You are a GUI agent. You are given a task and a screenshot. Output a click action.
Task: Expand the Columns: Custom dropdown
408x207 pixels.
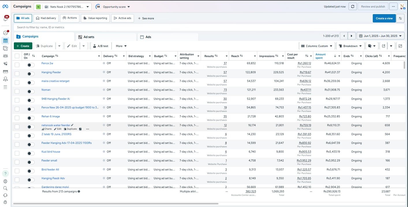click(317, 46)
